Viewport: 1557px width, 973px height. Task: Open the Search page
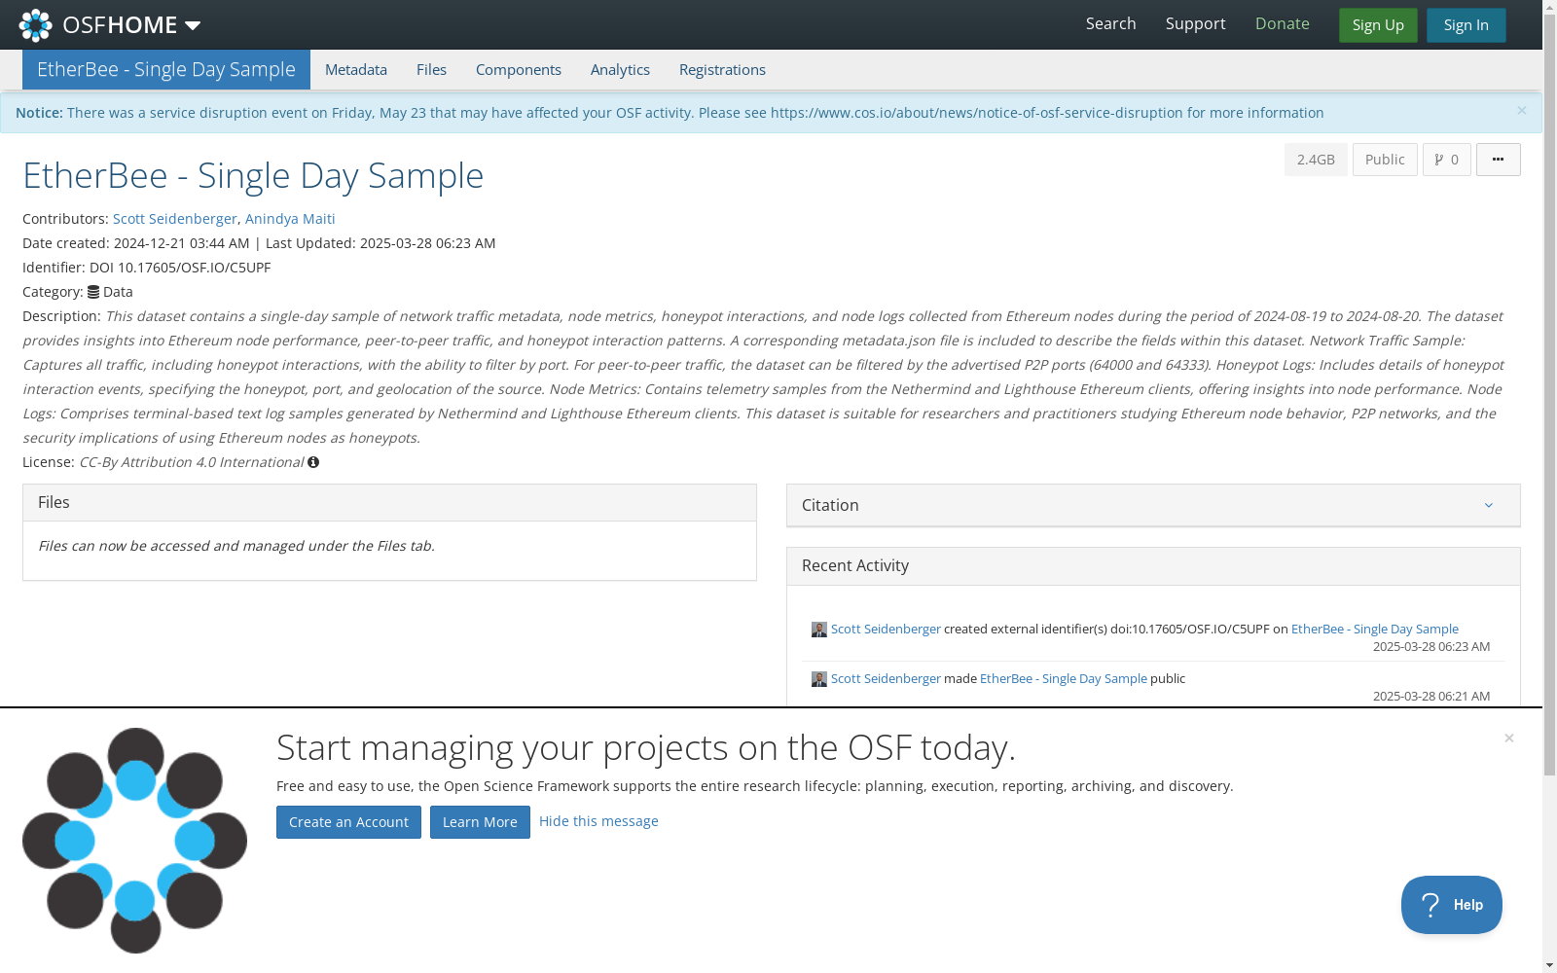click(x=1110, y=24)
